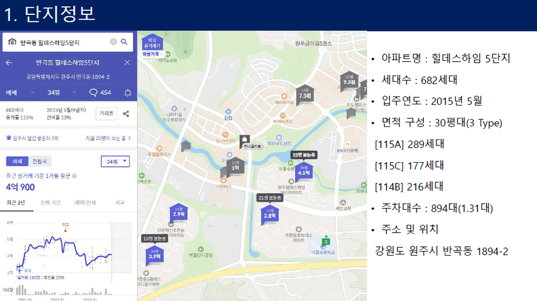537x301 pixels.
Task: Click the 2.8억 map price marker
Action: point(269,215)
